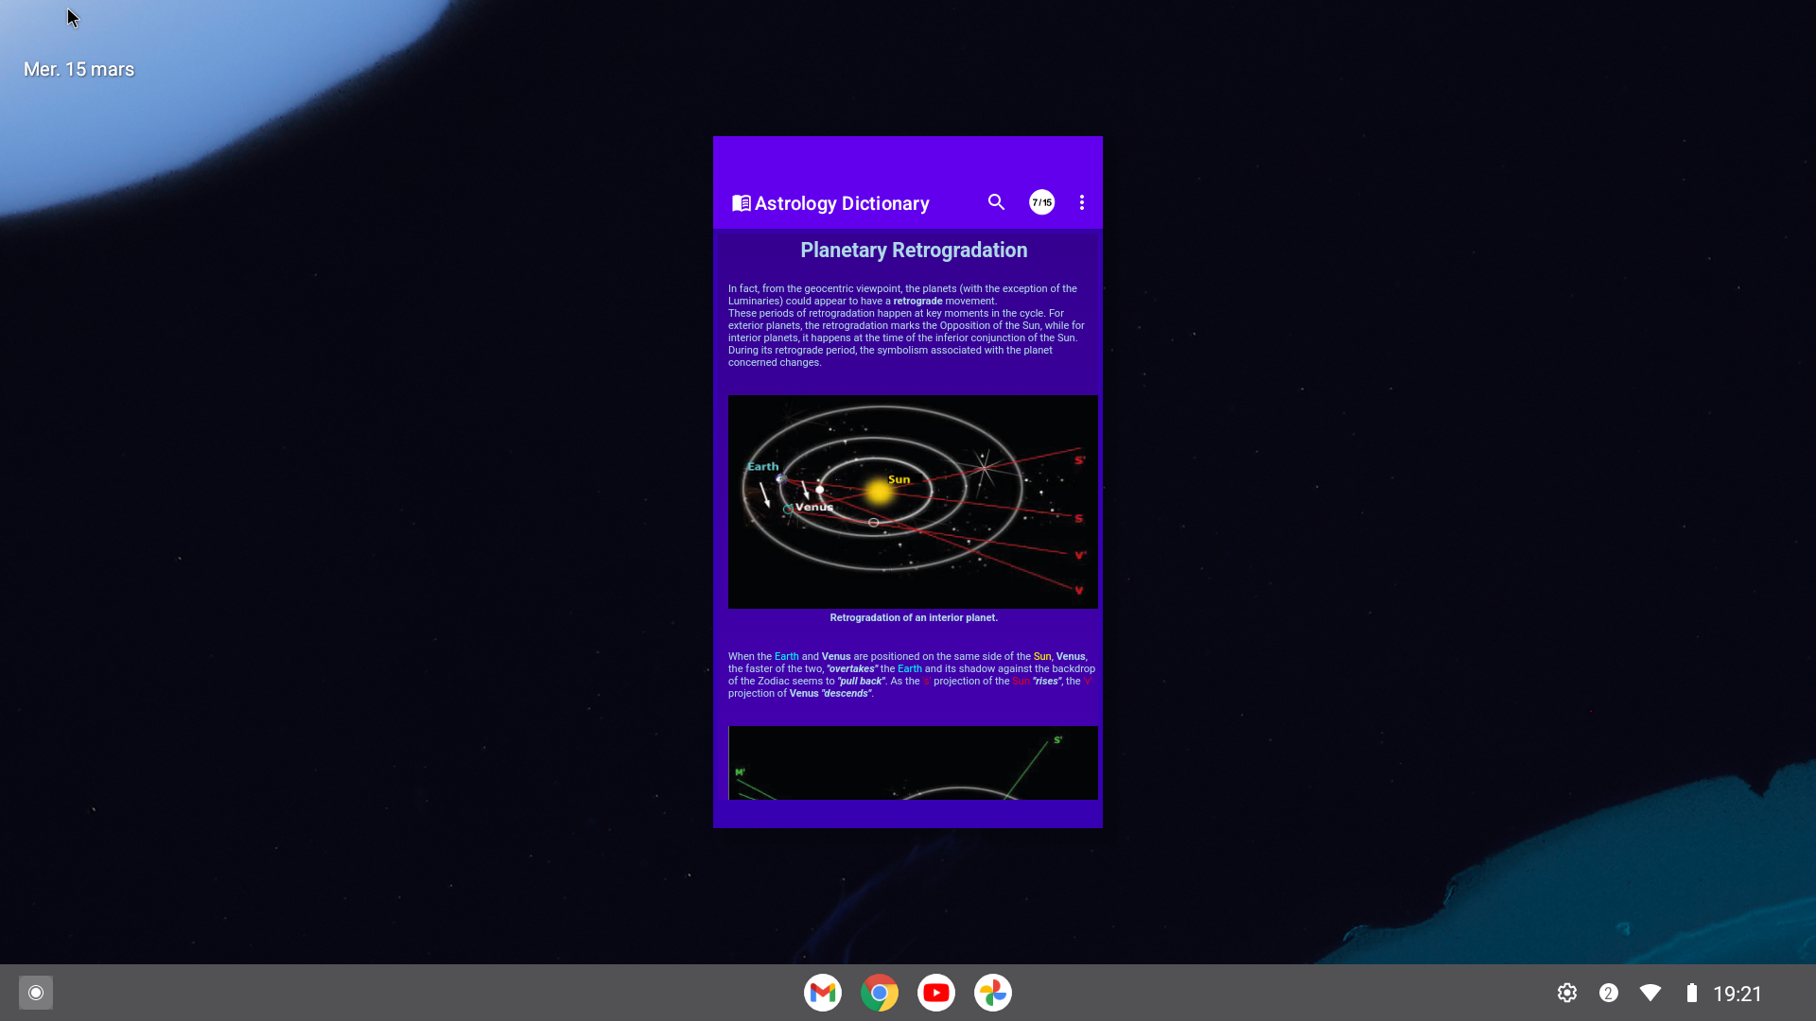
Task: Launch Gmail from the shelf
Action: click(823, 993)
